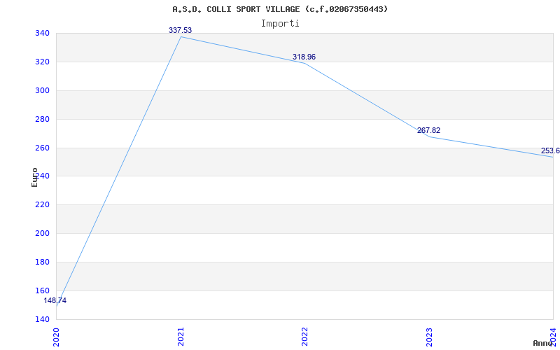Screen dimensions: 560x350
Task: Click the 160 y-axis tick label
Action: 42,290
